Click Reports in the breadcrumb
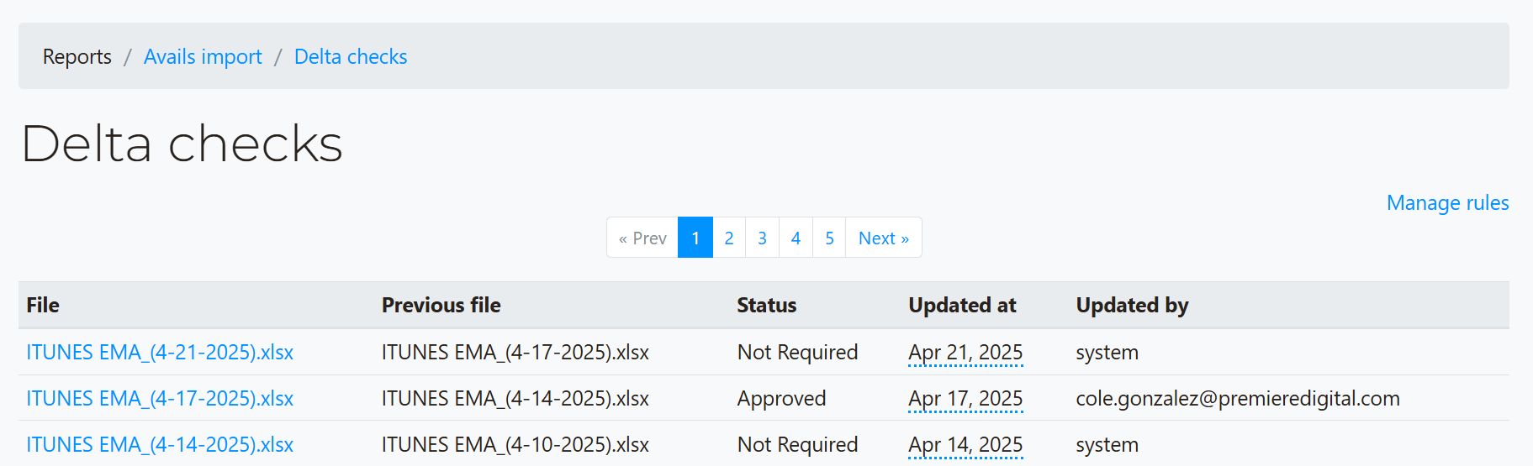Image resolution: width=1533 pixels, height=466 pixels. 77,56
